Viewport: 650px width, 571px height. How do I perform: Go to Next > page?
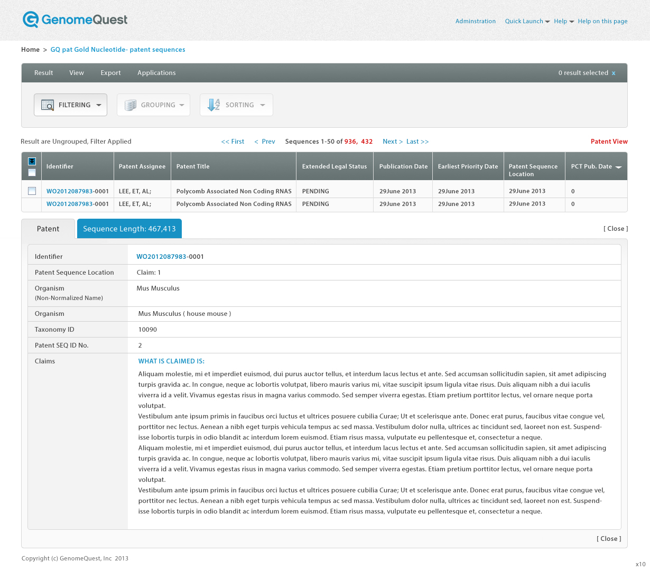tap(393, 142)
